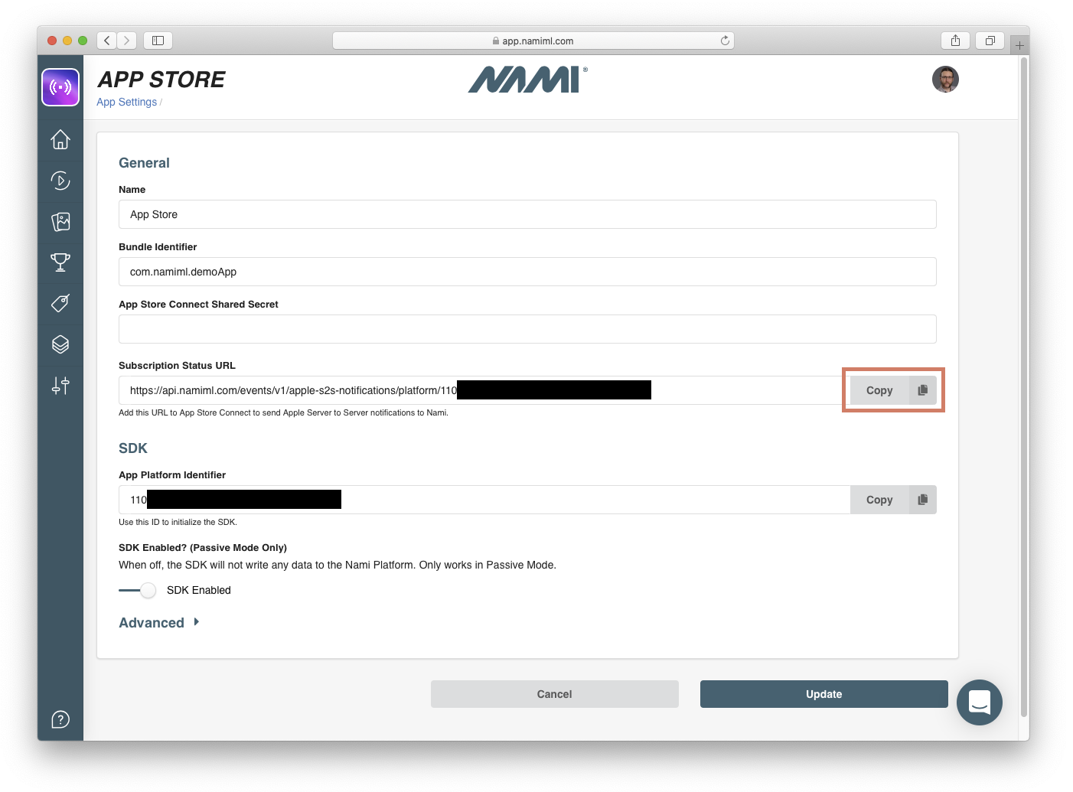The height and width of the screenshot is (792, 1073).
Task: Open the chat support bubble
Action: (x=980, y=702)
